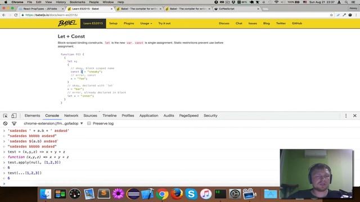This screenshot has width=360, height=202.
Task: Click the Babel logo
Action: click(x=67, y=24)
